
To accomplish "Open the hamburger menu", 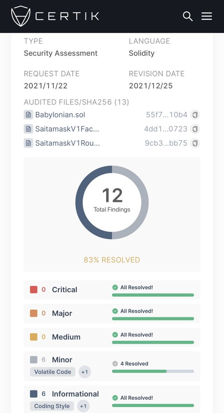I will [207, 17].
